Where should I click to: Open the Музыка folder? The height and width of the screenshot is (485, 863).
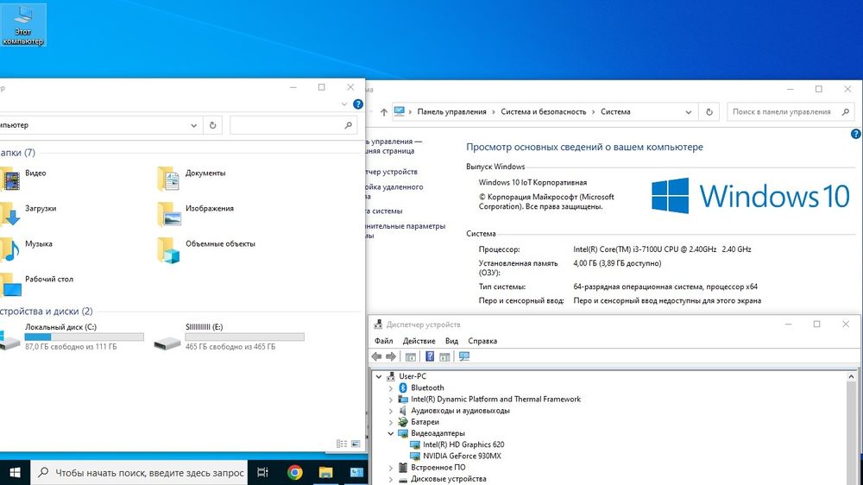[x=39, y=243]
